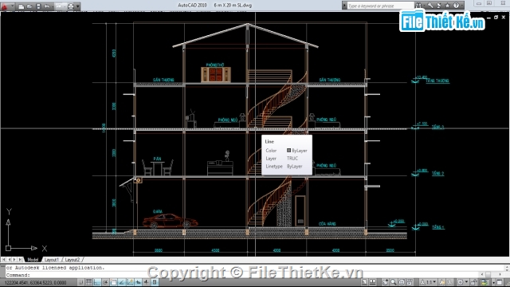
Task: Expand the Quick Access Toolbar customize arrow
Action: click(78, 6)
